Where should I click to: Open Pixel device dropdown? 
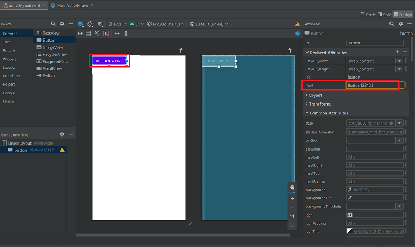click(x=117, y=24)
